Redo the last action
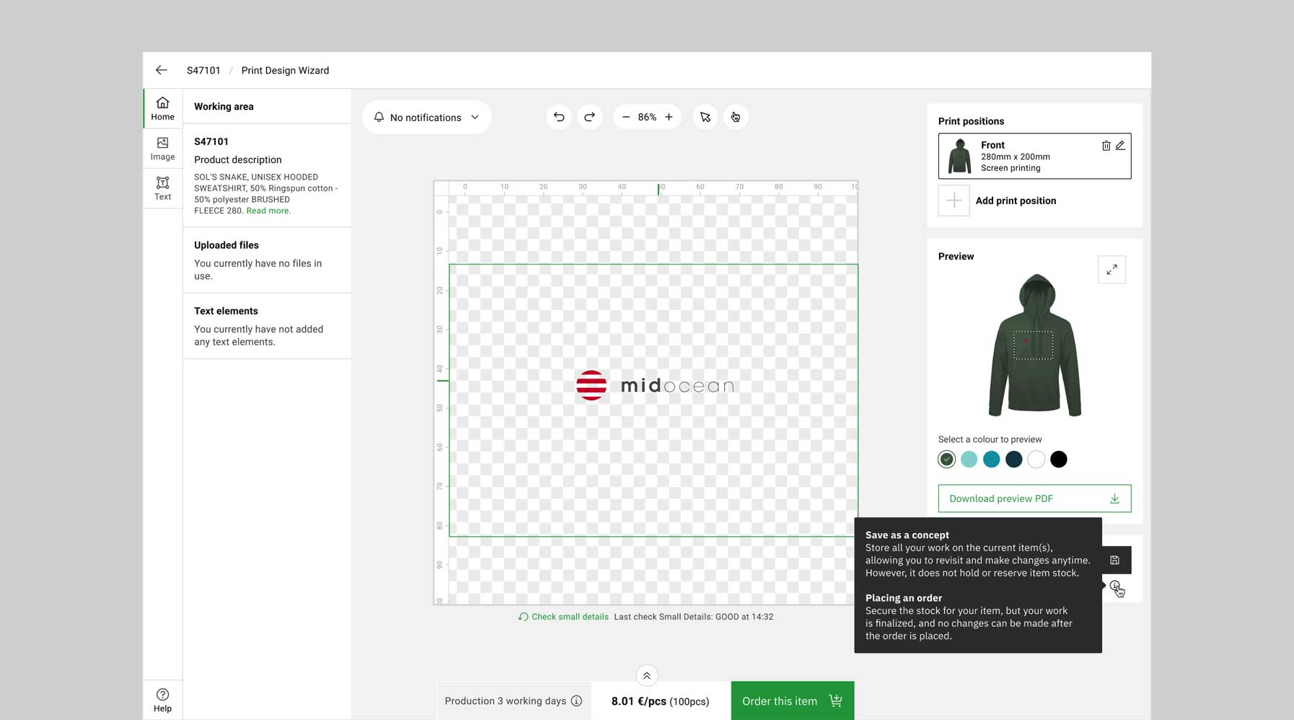The width and height of the screenshot is (1294, 720). point(589,117)
